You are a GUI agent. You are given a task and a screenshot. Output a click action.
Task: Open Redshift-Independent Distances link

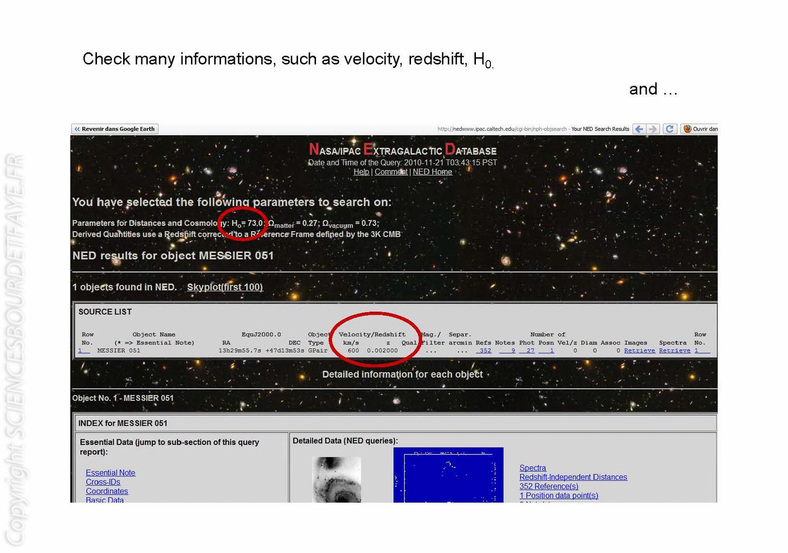click(x=573, y=477)
